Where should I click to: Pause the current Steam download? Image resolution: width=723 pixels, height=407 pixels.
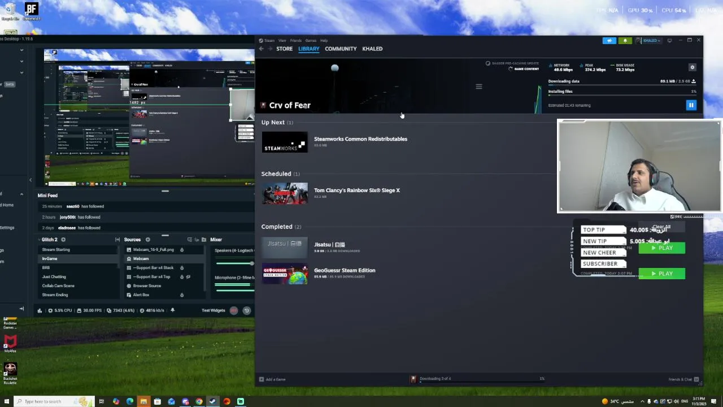click(x=691, y=105)
